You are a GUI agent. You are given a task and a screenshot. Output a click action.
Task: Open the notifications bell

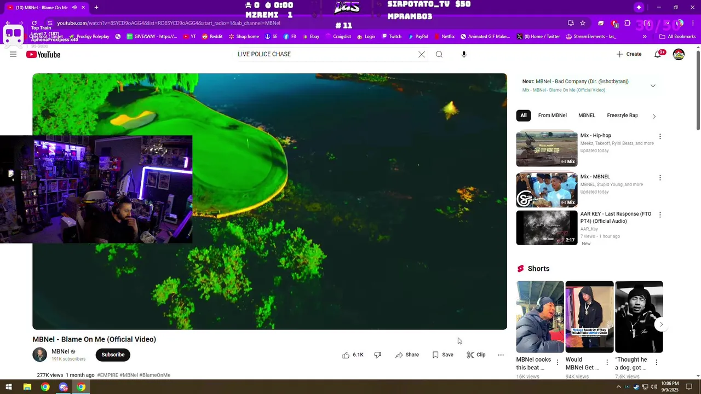[x=659, y=54]
